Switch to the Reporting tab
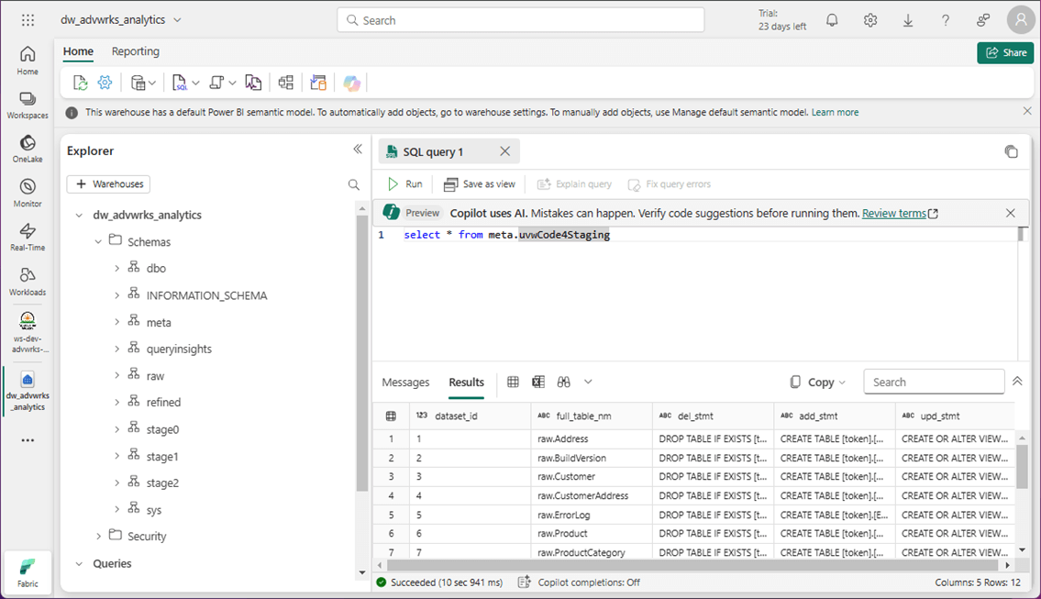 click(136, 51)
